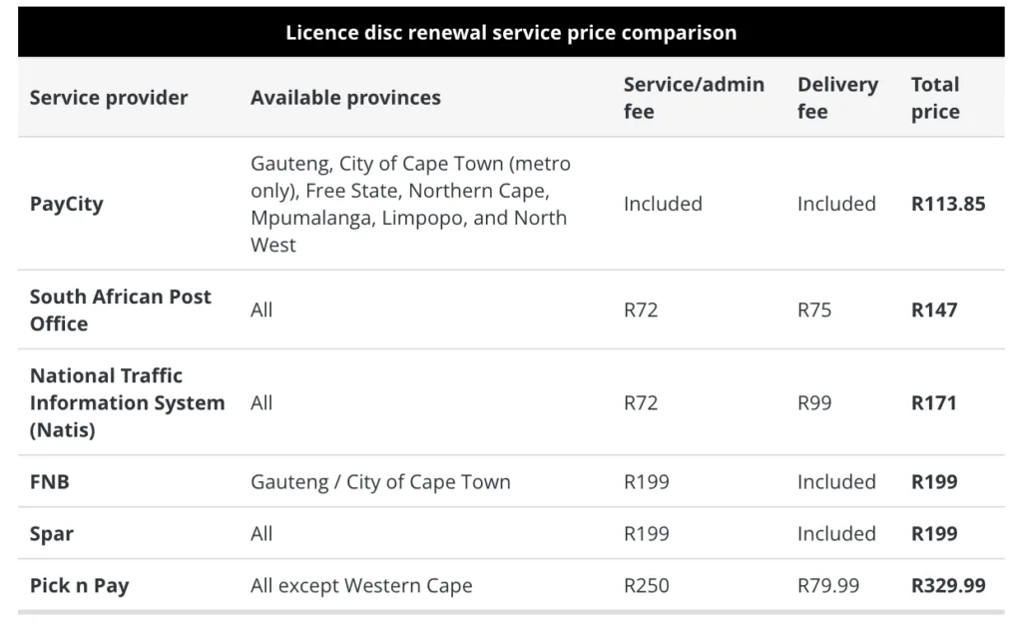Select the FNB provider name
The width and height of the screenshot is (1022, 627).
(x=50, y=481)
